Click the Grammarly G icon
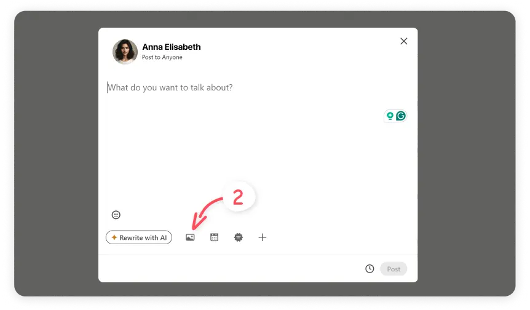The width and height of the screenshot is (530, 310). click(400, 116)
